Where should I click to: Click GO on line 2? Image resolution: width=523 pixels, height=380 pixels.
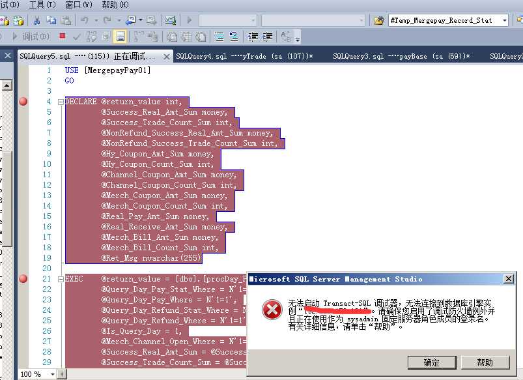pos(70,80)
